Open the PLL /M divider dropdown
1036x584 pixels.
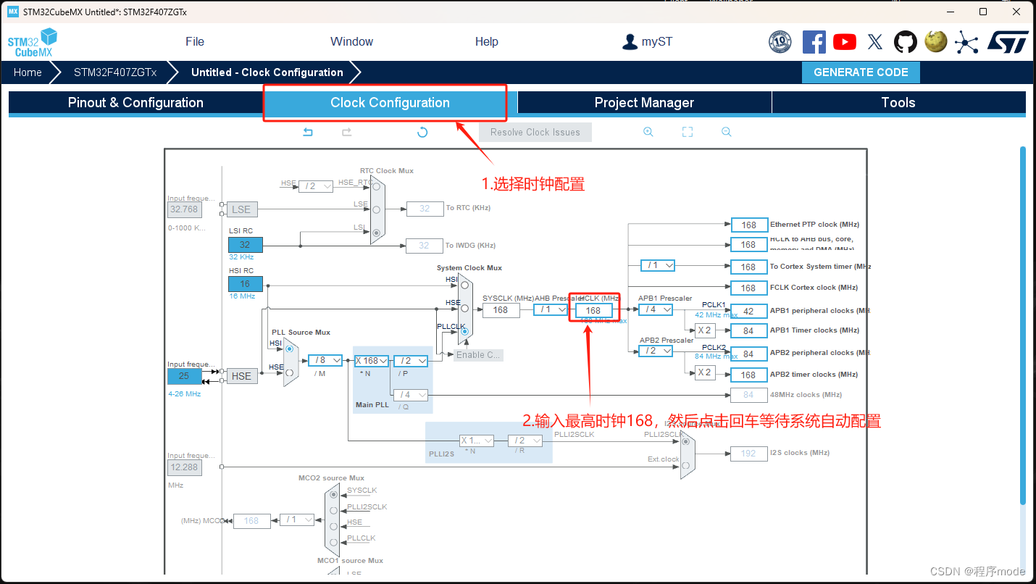pos(325,360)
